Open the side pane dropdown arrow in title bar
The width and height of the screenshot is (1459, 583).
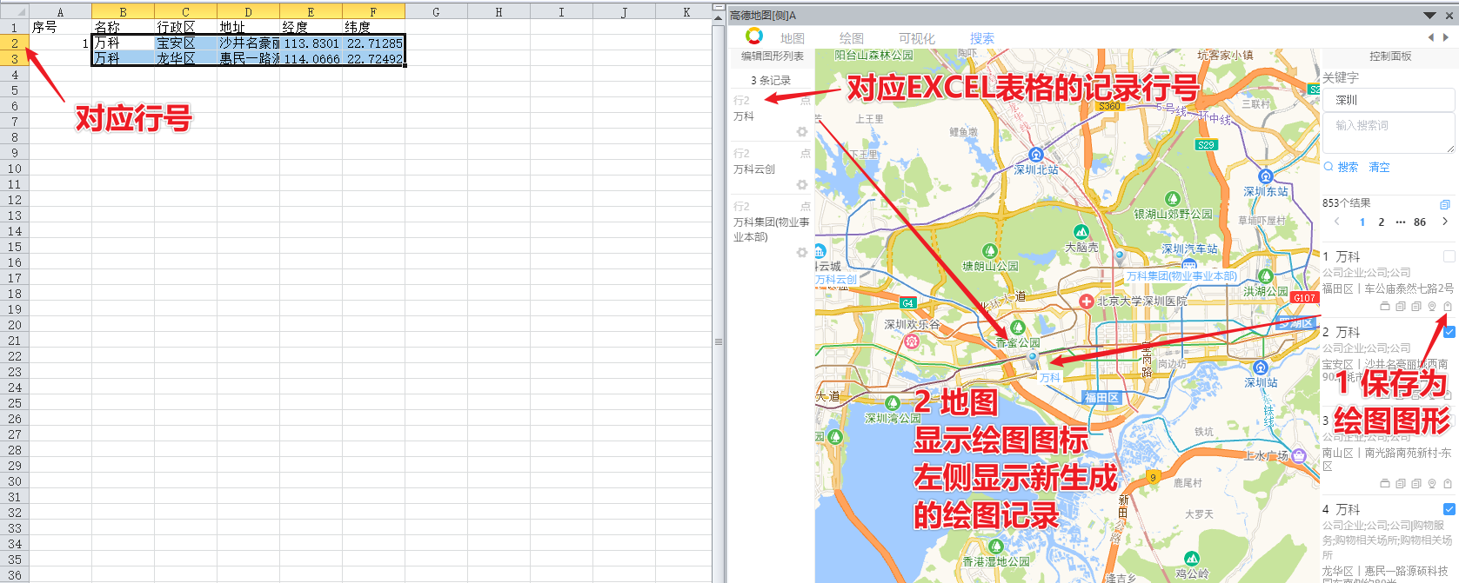(x=1429, y=16)
